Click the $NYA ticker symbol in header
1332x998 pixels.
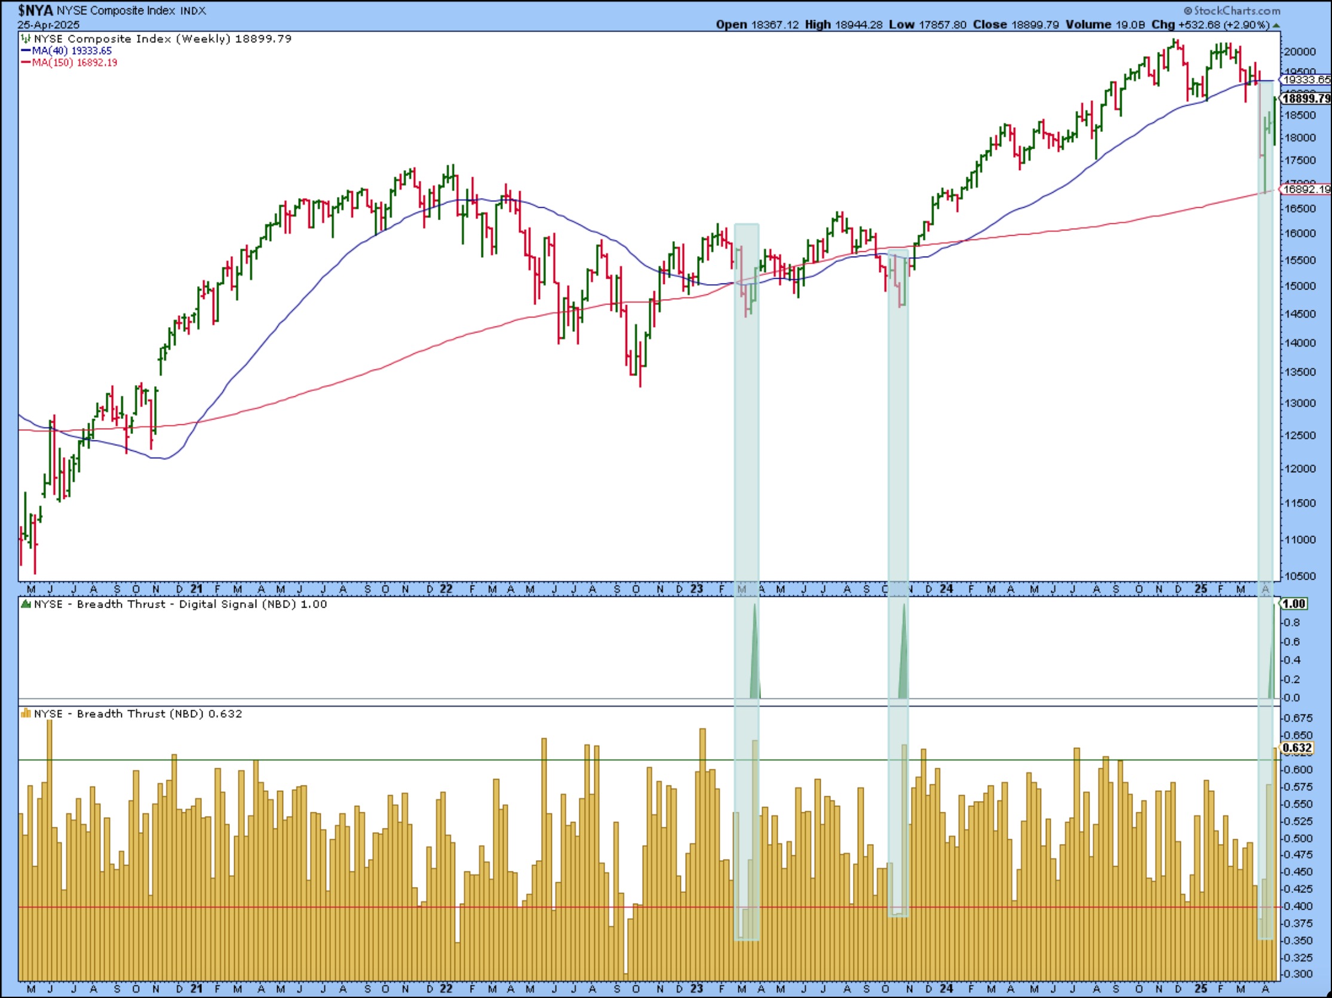[x=35, y=10]
